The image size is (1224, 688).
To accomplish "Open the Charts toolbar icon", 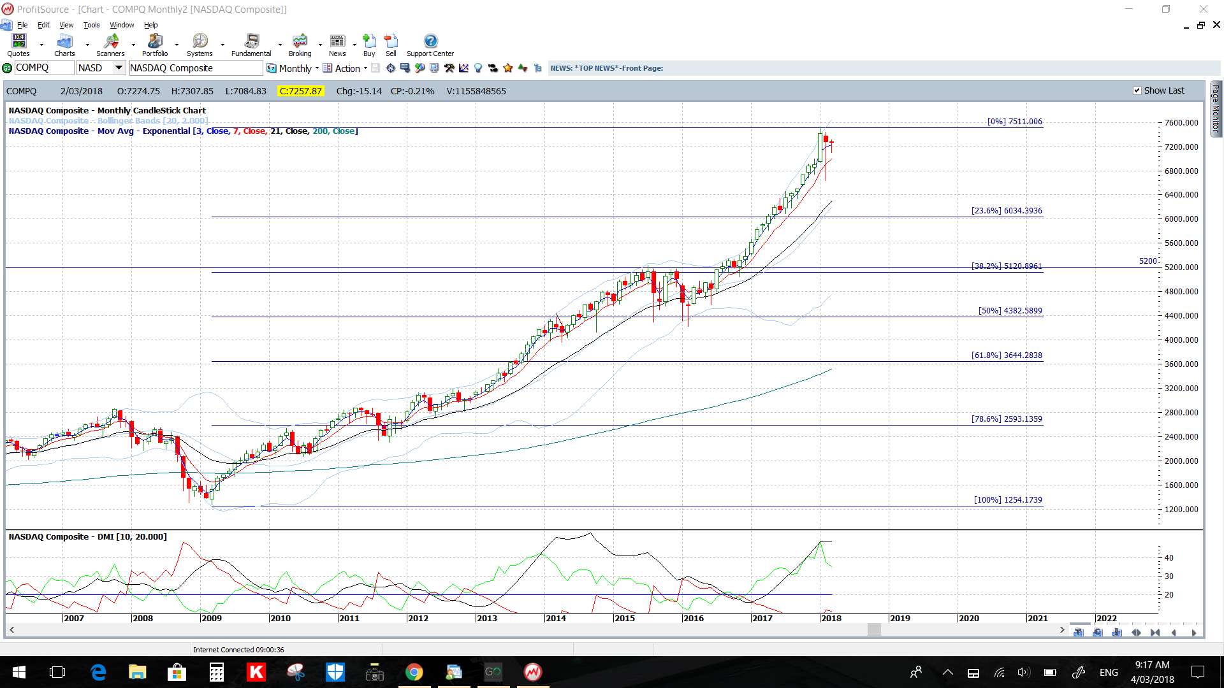I will pyautogui.click(x=64, y=45).
